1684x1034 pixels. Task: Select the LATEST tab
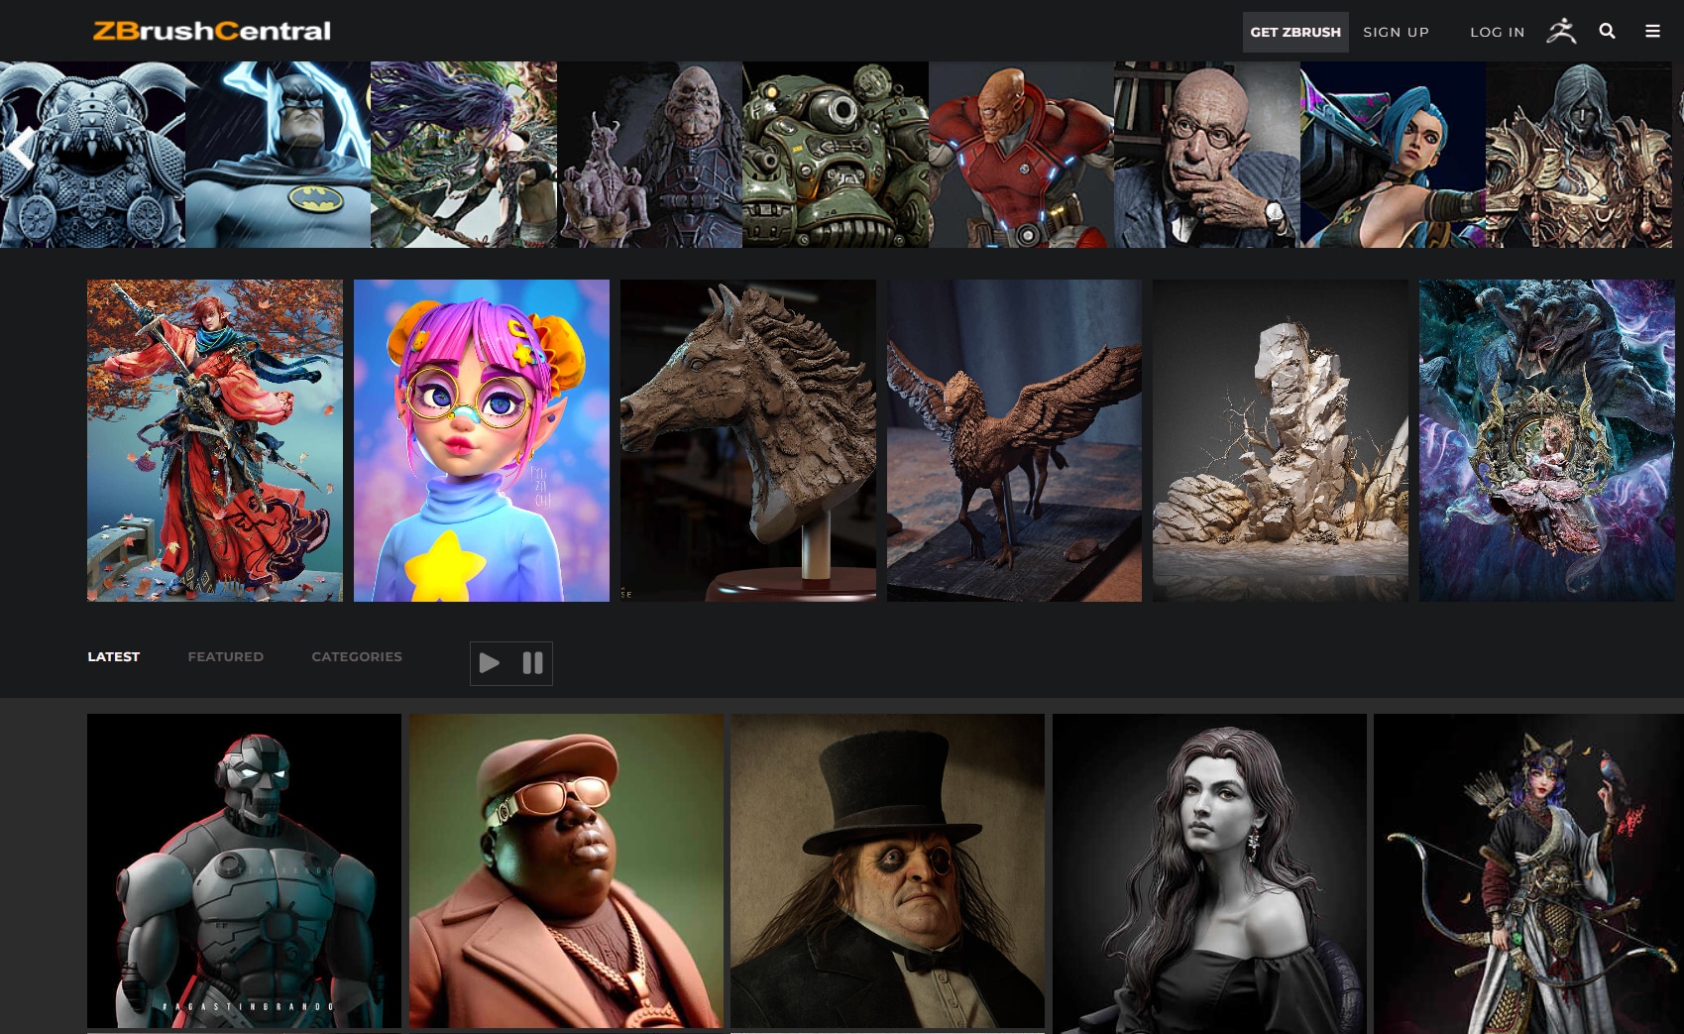(x=113, y=656)
